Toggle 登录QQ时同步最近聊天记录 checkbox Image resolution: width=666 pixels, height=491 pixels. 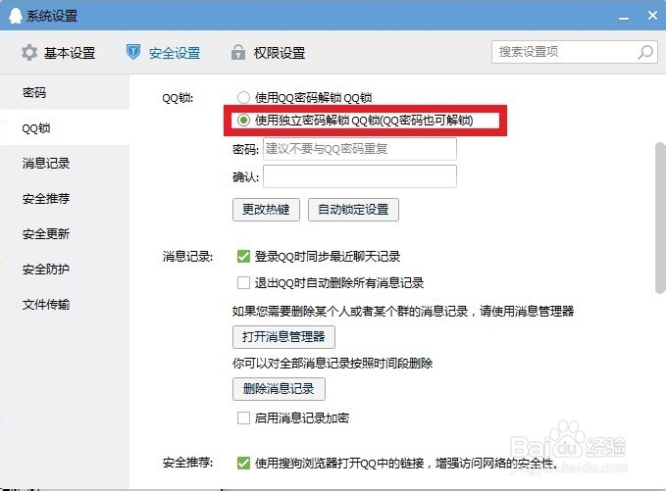click(x=243, y=257)
